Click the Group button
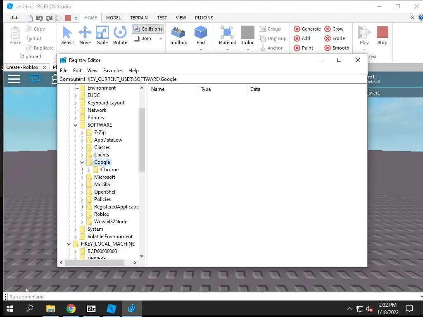 270,29
